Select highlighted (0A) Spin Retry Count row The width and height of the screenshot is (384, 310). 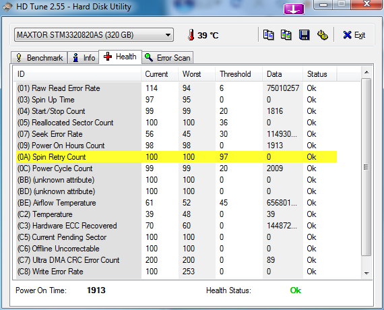[x=177, y=157]
